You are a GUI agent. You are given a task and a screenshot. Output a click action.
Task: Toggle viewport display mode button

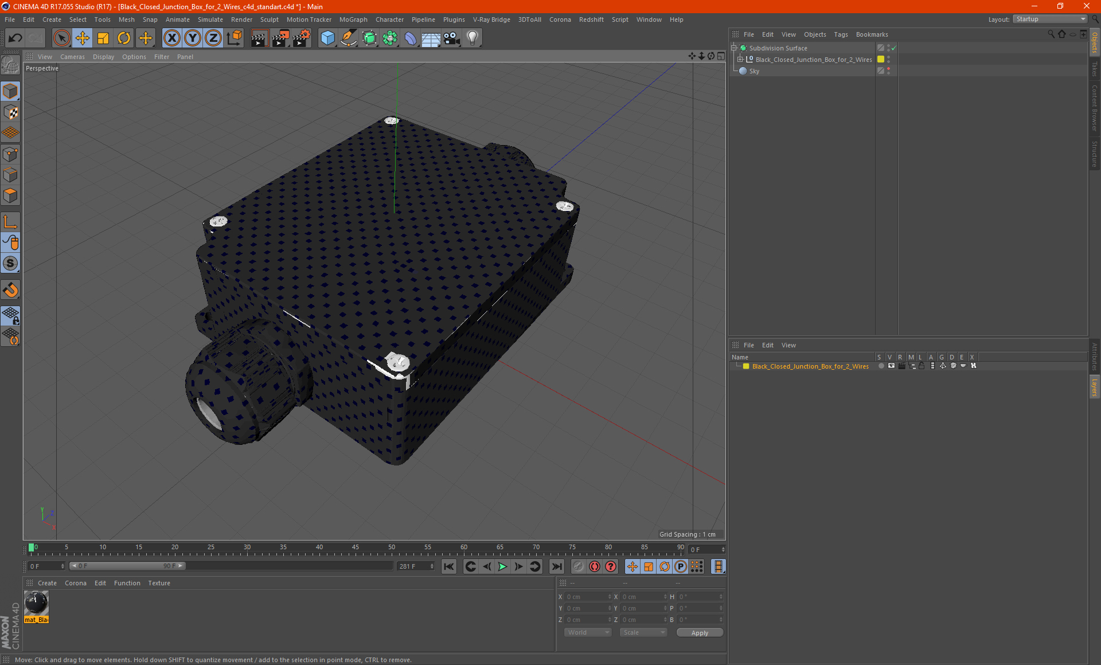click(x=721, y=56)
